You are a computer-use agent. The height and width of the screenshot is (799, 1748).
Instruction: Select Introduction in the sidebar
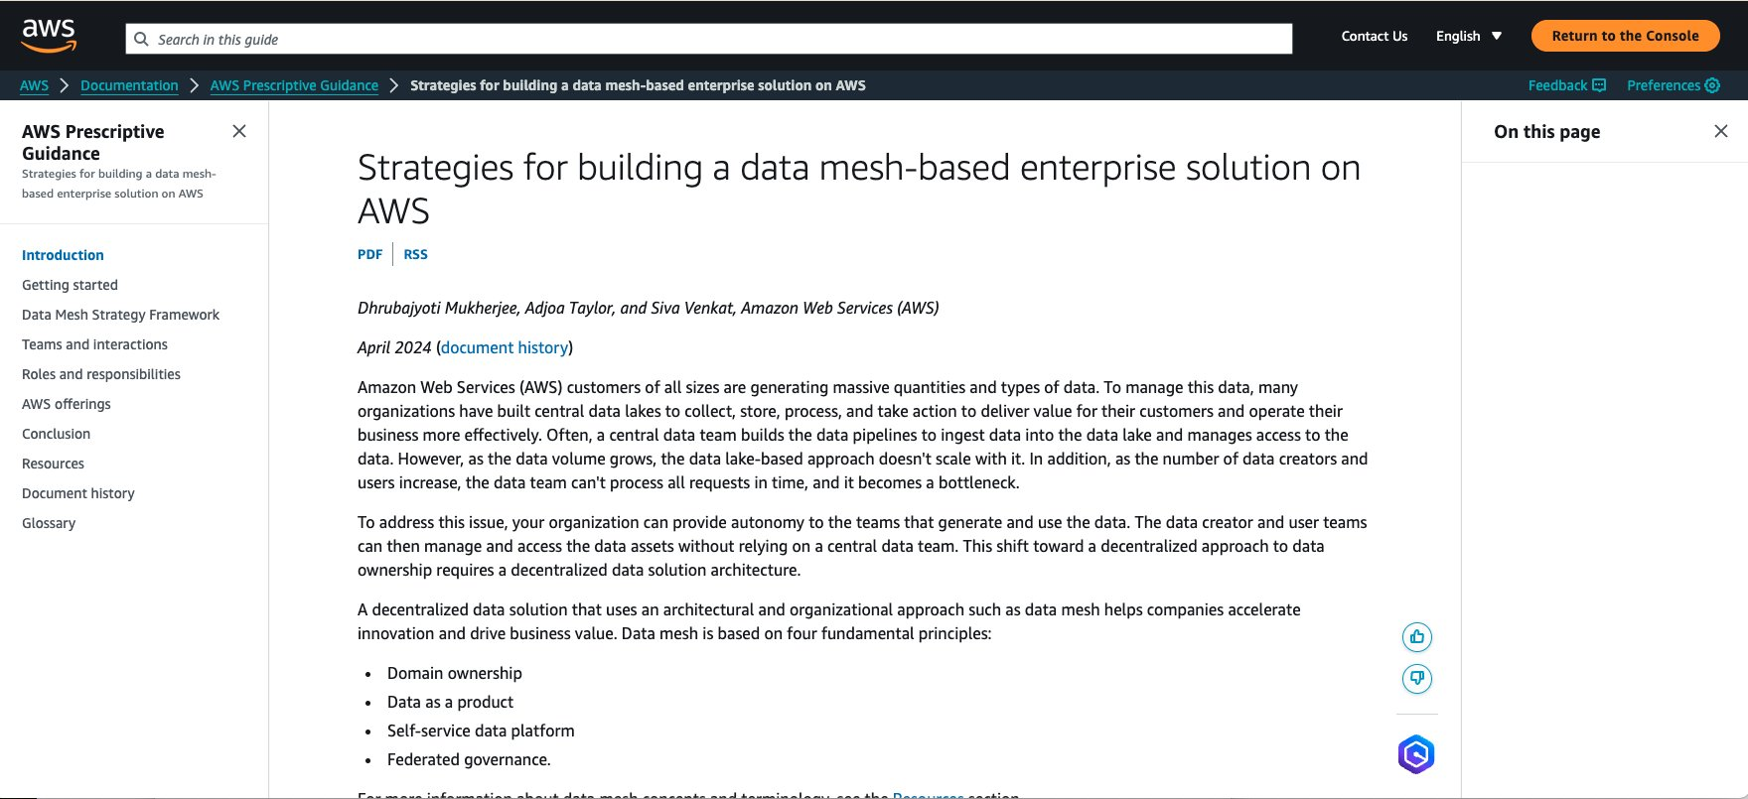[63, 255]
